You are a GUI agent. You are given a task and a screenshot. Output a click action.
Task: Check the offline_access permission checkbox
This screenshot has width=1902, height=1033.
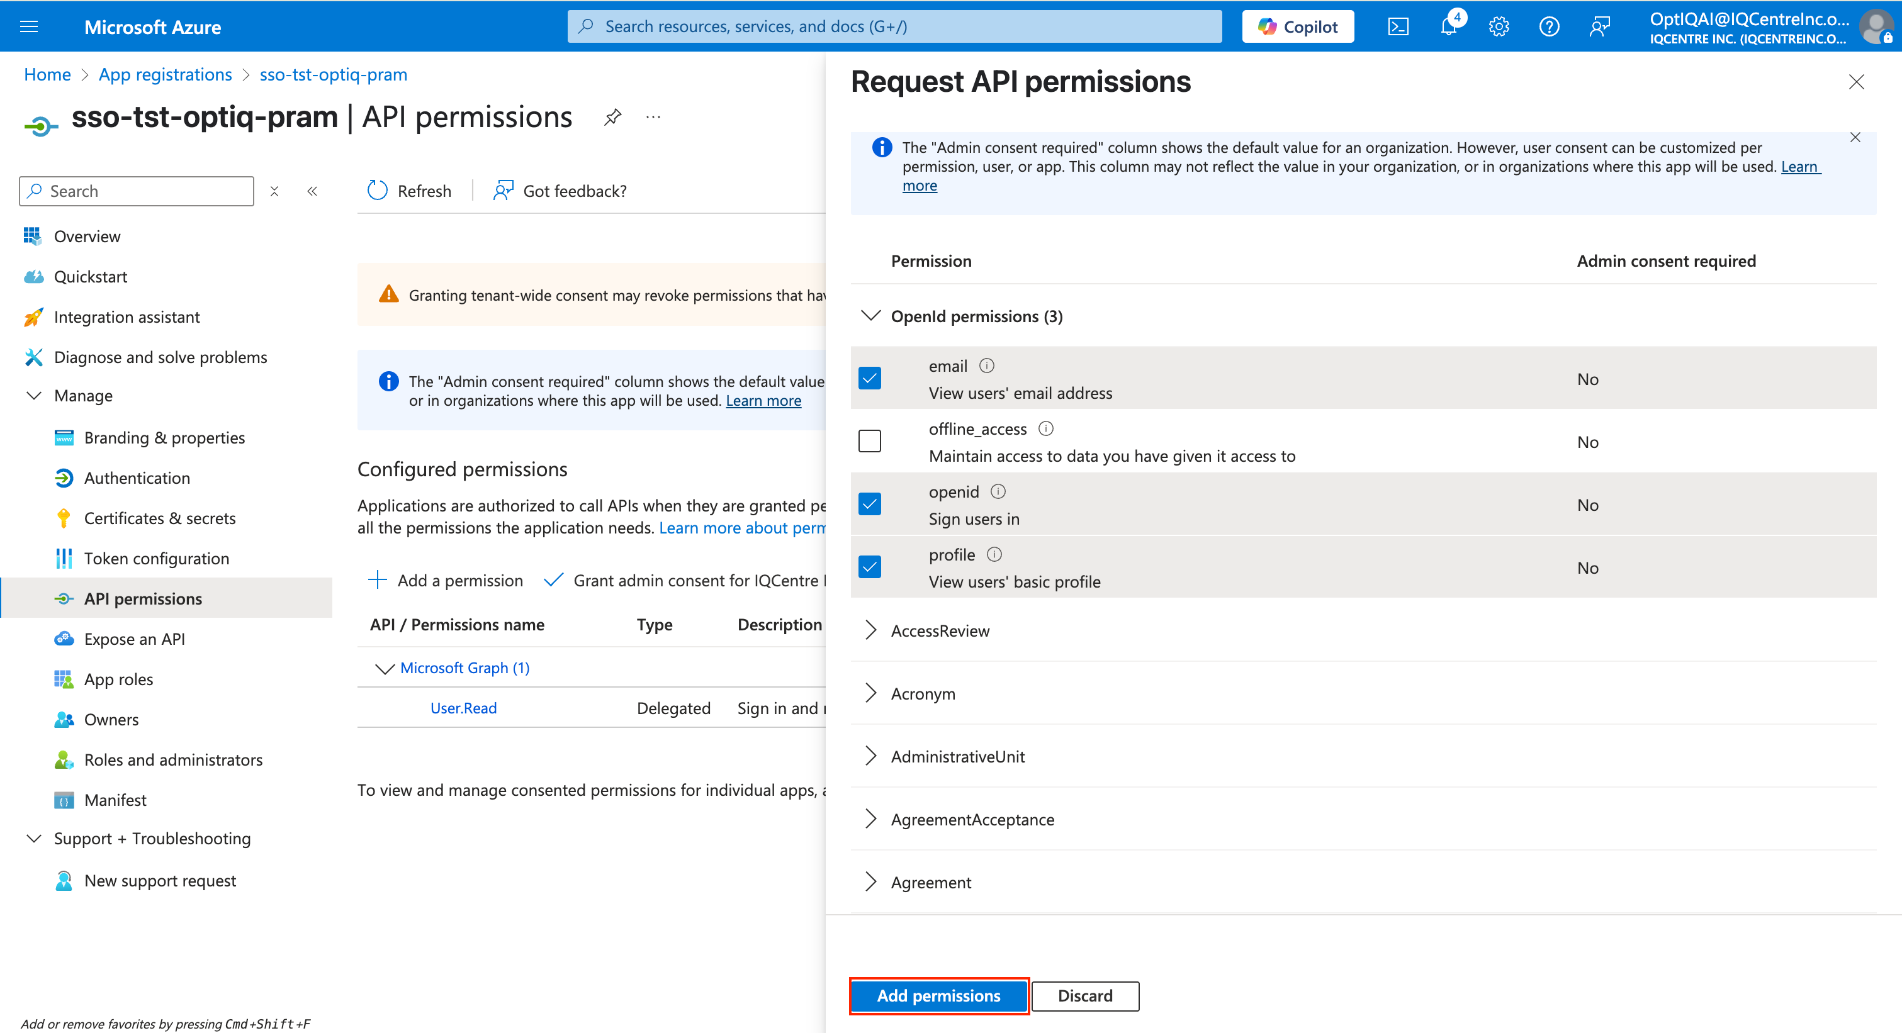(x=870, y=441)
